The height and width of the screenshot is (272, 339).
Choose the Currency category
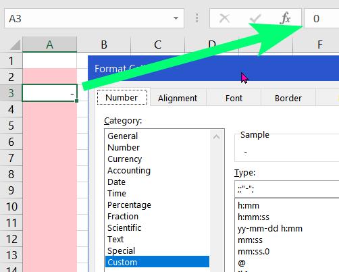(x=124, y=159)
